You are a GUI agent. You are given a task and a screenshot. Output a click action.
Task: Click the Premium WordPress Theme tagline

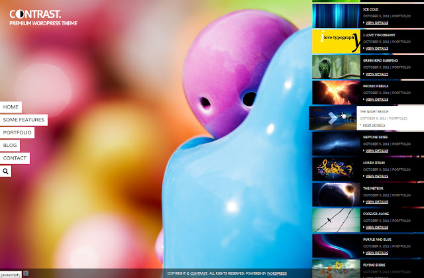(x=43, y=23)
